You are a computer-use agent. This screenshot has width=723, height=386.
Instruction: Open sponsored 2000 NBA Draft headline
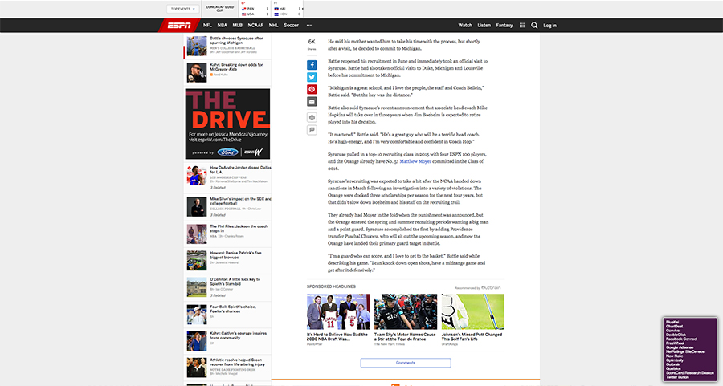tap(337, 337)
